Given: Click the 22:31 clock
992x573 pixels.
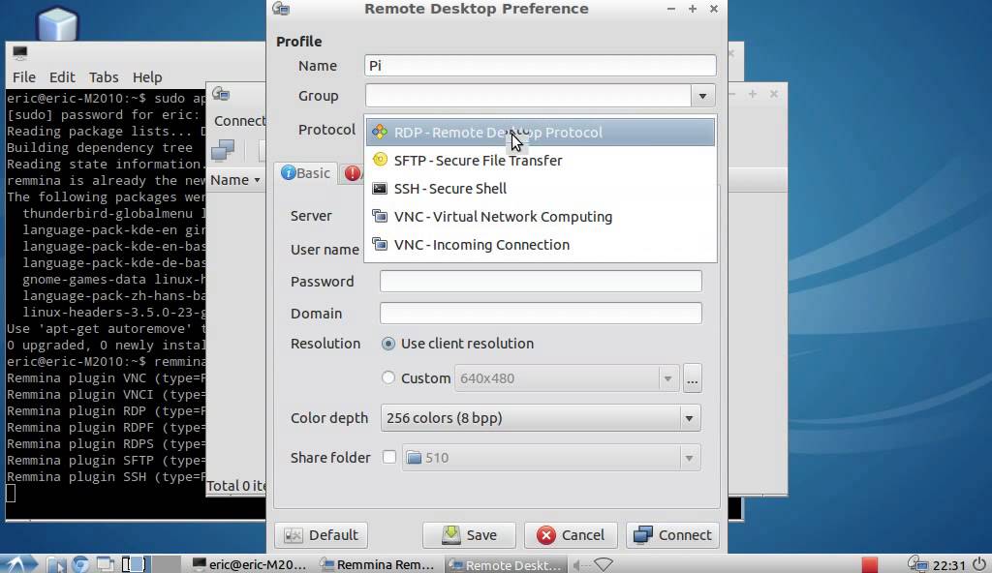Looking at the screenshot, I should click(x=949, y=565).
